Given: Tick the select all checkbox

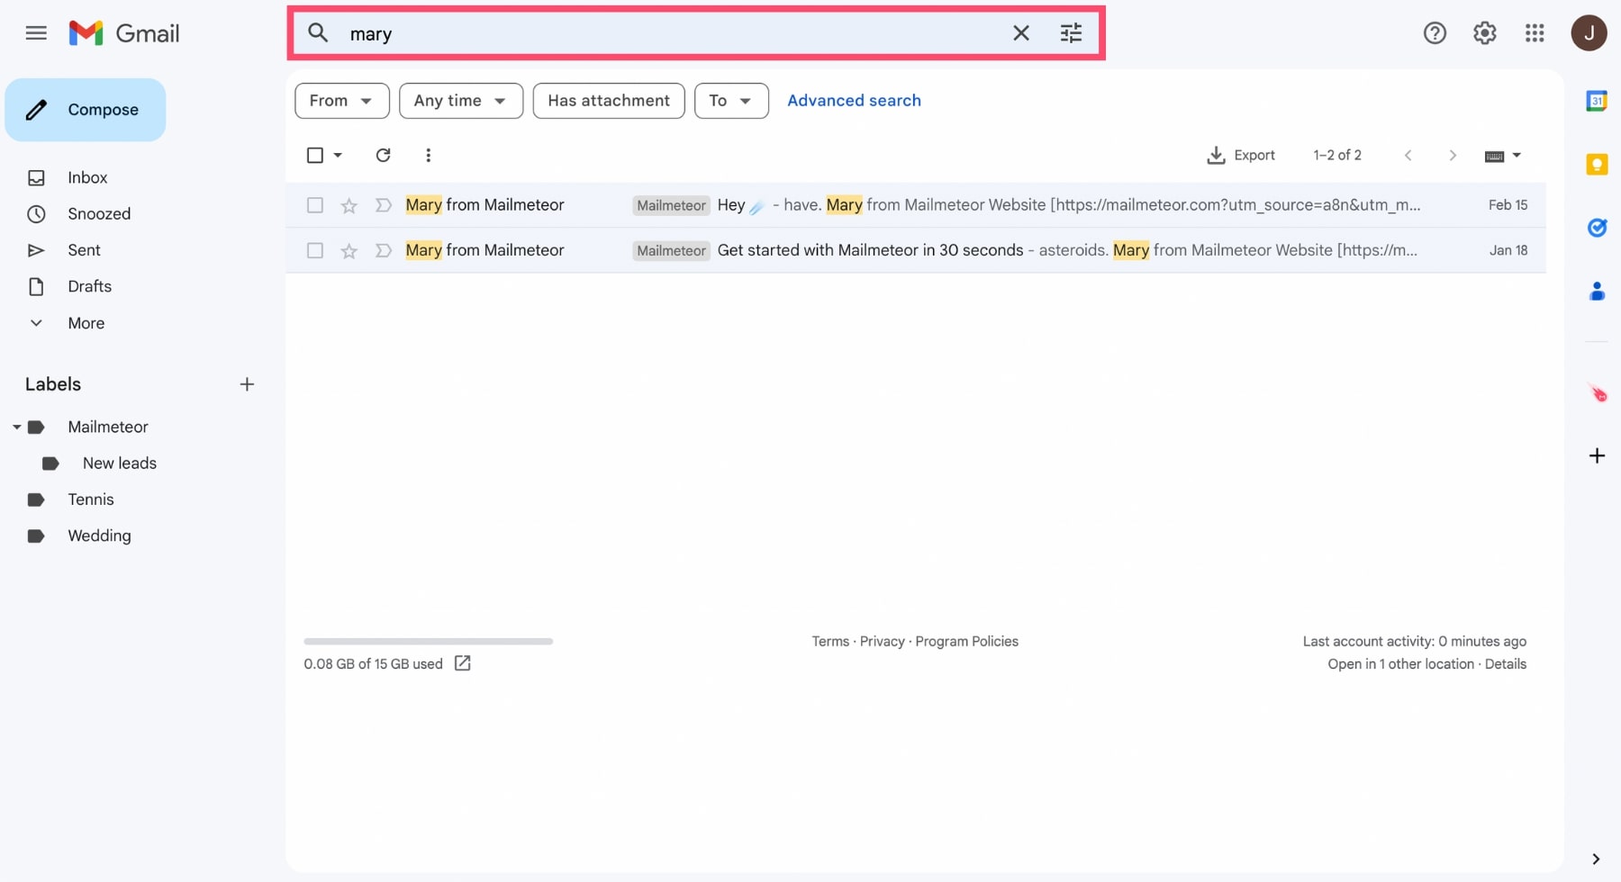Looking at the screenshot, I should point(315,155).
